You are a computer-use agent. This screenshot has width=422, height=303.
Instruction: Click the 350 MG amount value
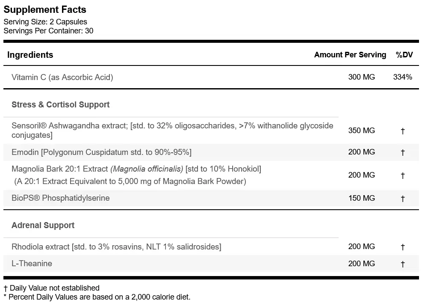click(361, 131)
